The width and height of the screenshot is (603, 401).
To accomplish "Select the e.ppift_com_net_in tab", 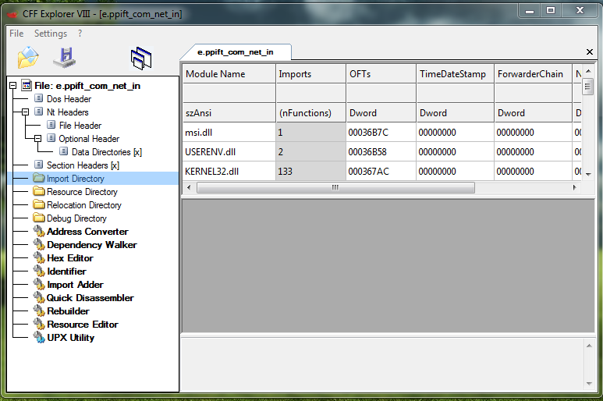I will 236,52.
